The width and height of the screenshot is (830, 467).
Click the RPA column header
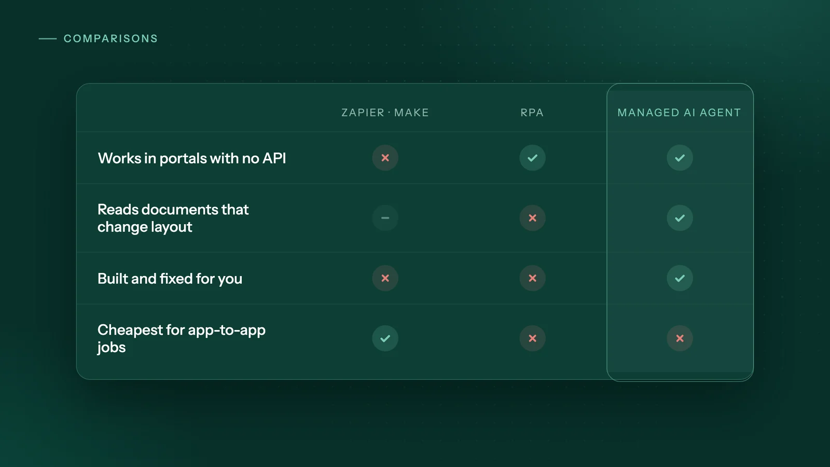pos(532,113)
